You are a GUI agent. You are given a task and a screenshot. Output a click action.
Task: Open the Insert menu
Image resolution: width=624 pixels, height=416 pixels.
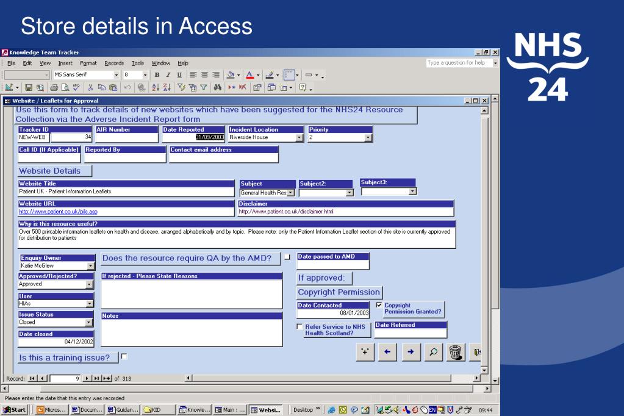tap(65, 63)
